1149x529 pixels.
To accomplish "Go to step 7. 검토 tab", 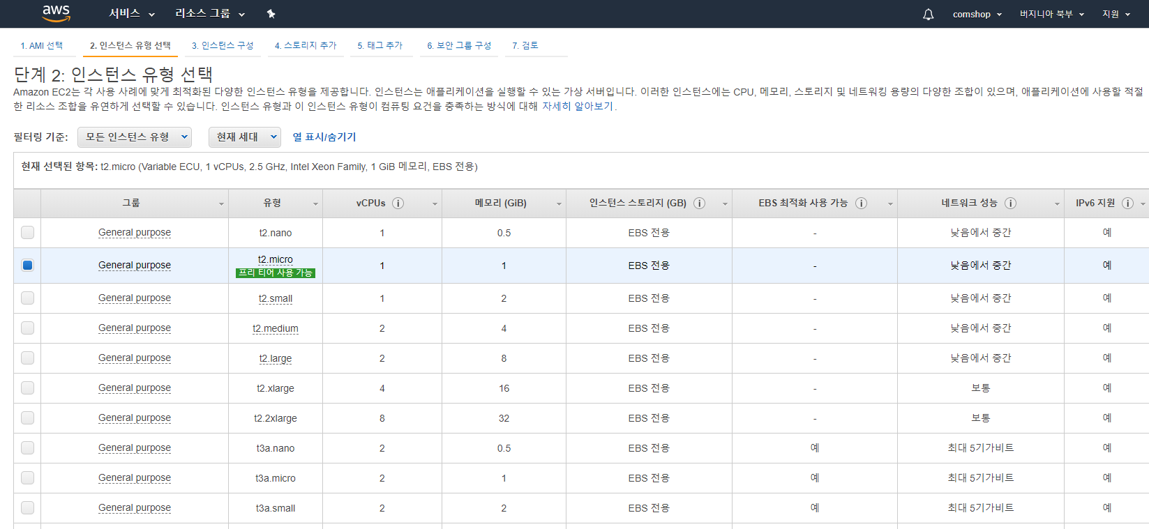I will (x=525, y=45).
